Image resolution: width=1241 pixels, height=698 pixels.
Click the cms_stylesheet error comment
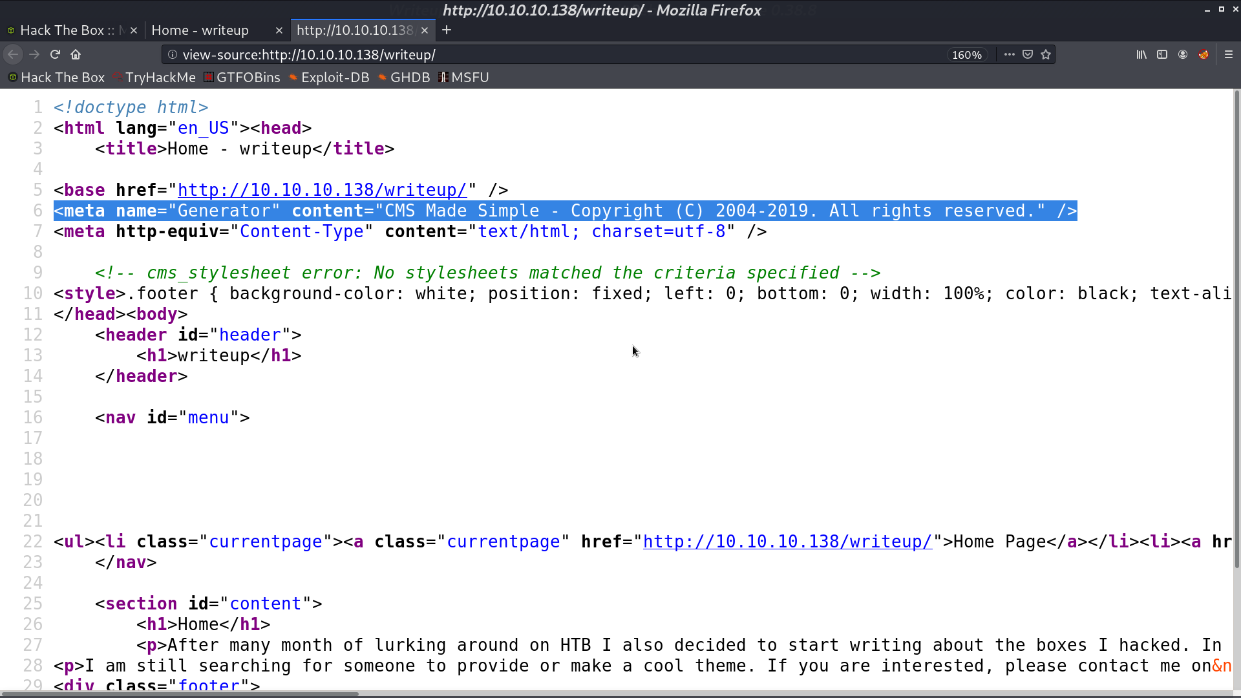pyautogui.click(x=488, y=273)
